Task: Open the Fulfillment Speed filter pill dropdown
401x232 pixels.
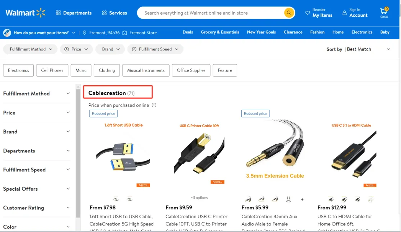Action: pyautogui.click(x=155, y=49)
